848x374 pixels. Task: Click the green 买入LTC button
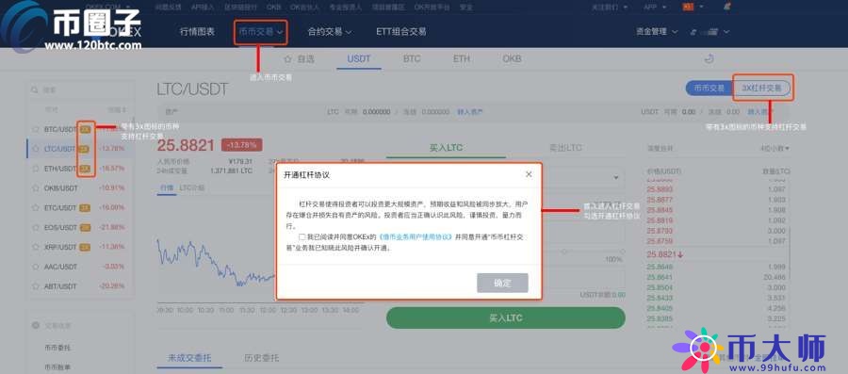(506, 317)
